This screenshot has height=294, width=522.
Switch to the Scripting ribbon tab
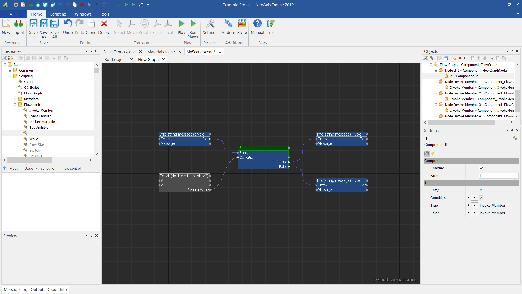point(58,14)
